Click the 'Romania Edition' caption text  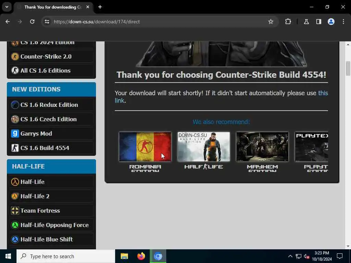(145, 168)
